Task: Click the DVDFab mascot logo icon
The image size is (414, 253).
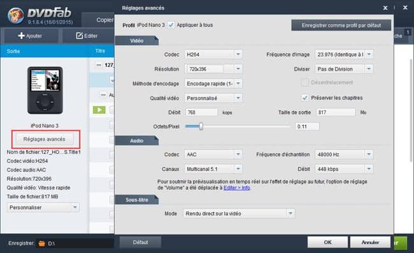Action: (16, 15)
